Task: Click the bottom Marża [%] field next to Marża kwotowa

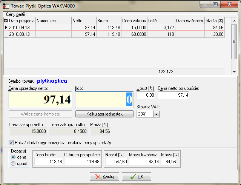Action: (x=169, y=162)
